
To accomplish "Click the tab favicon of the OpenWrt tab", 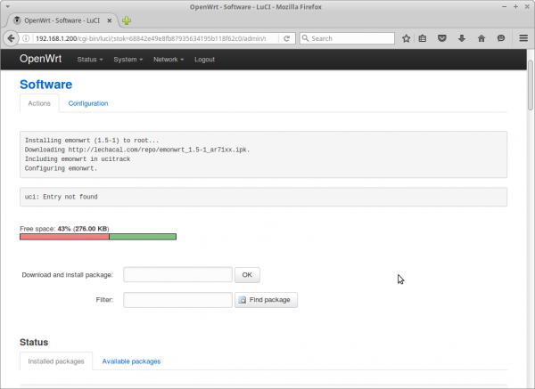I will [17, 20].
